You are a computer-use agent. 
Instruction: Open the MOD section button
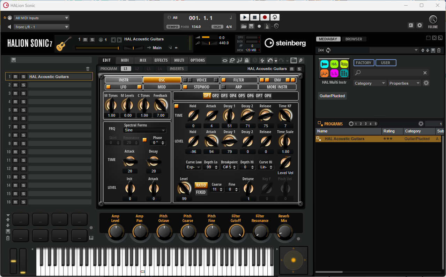pyautogui.click(x=162, y=87)
